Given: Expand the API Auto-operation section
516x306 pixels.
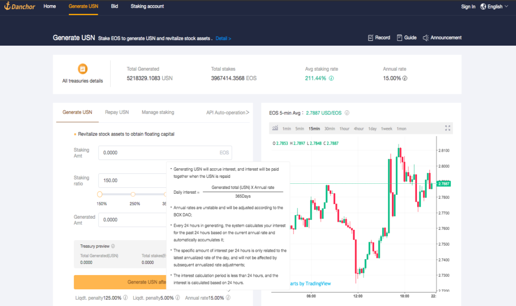Looking at the screenshot, I should [x=228, y=112].
